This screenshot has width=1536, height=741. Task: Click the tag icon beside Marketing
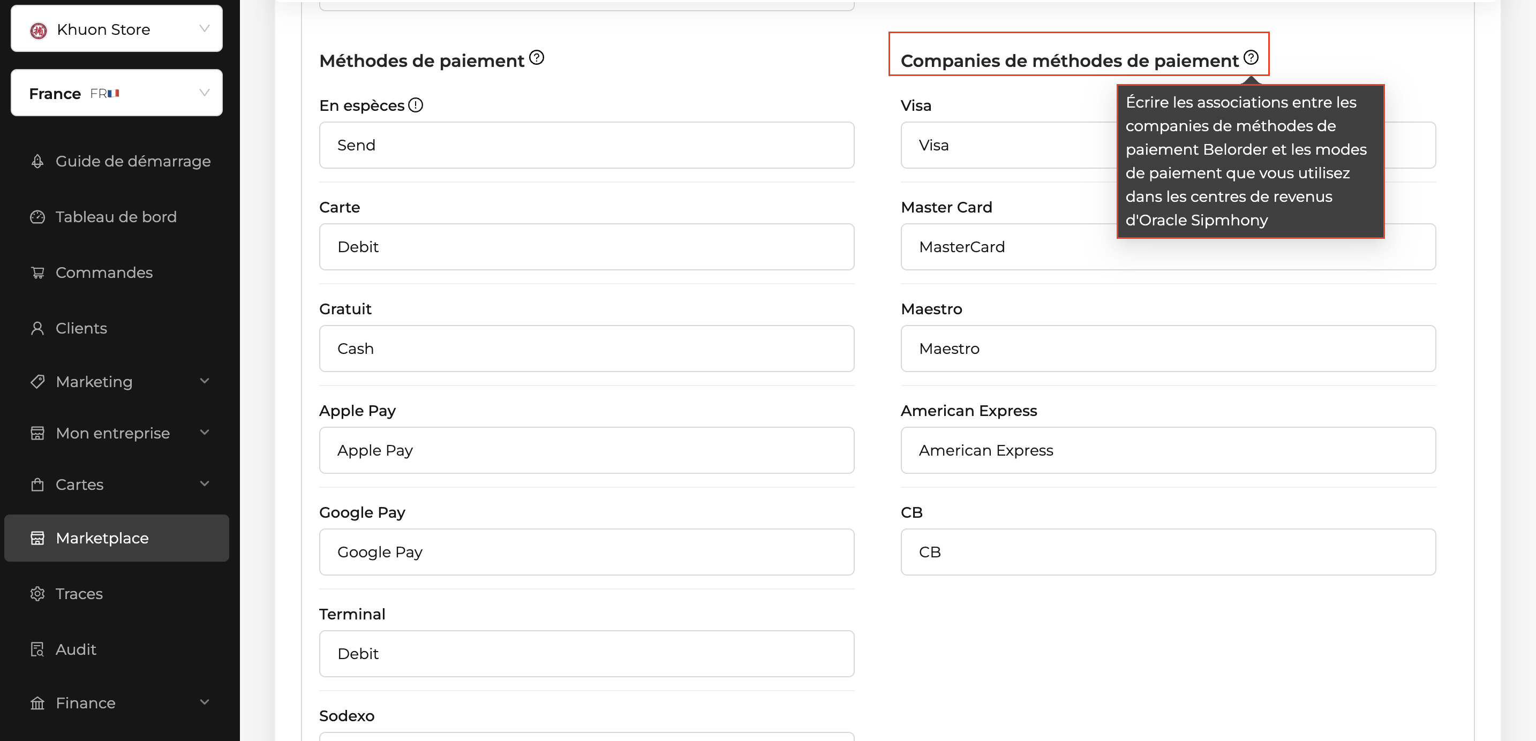point(37,382)
